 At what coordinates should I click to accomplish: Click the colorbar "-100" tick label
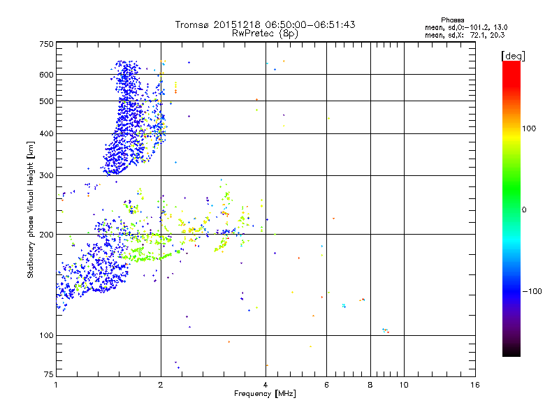pos(532,291)
